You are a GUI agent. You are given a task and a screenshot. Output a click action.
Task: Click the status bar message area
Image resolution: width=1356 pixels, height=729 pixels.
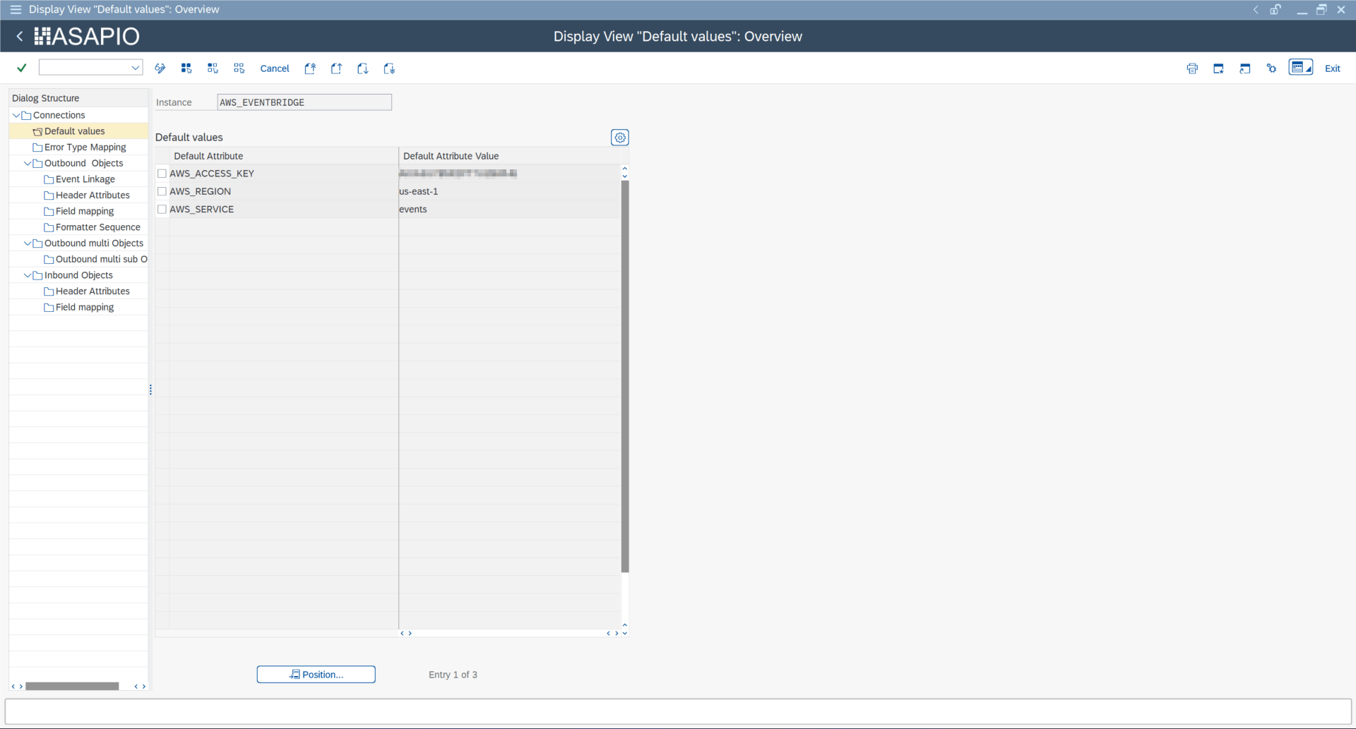pyautogui.click(x=678, y=711)
